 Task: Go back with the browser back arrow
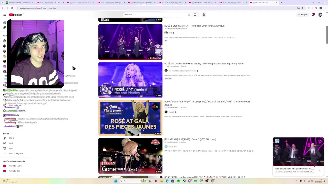point(3,8)
